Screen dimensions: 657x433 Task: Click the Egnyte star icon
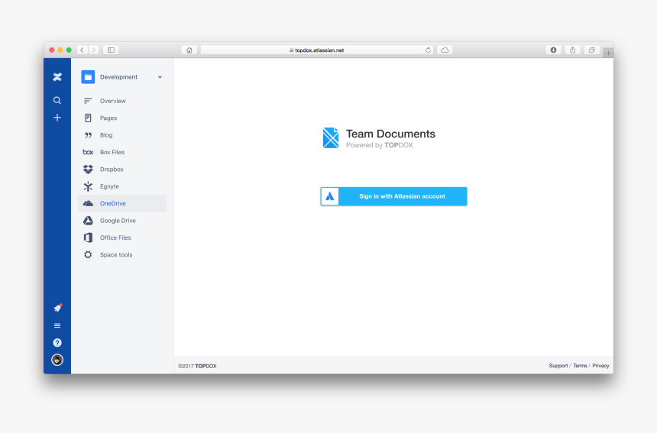pyautogui.click(x=88, y=186)
